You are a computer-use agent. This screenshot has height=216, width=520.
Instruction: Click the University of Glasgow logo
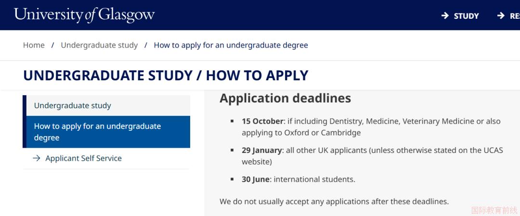point(84,14)
